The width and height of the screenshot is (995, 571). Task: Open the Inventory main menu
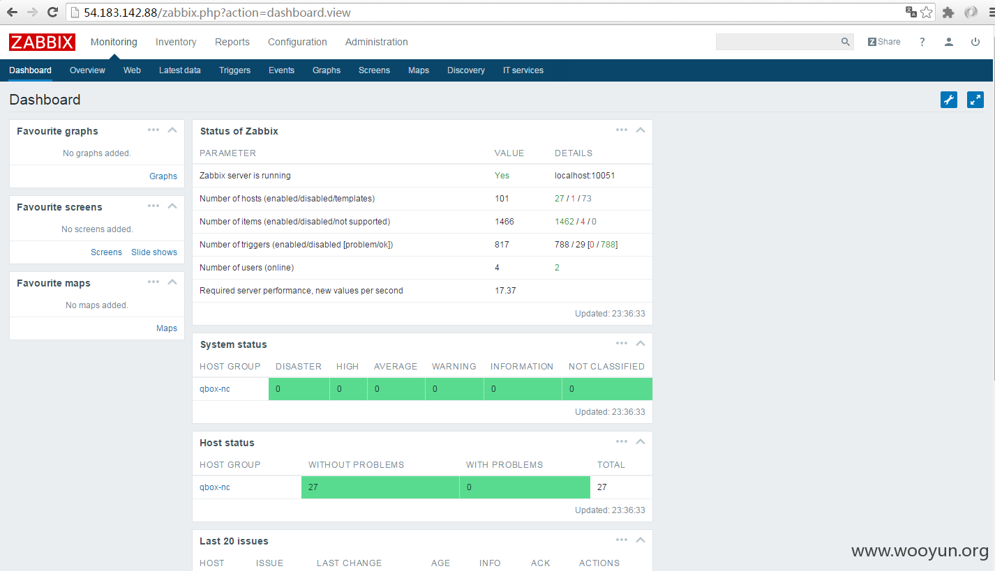(x=176, y=42)
